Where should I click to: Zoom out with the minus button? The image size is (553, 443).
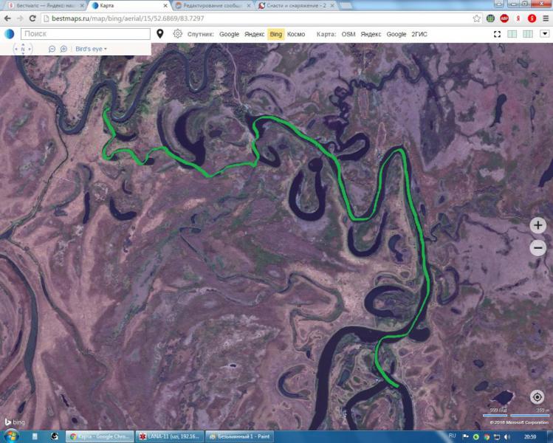click(x=537, y=248)
